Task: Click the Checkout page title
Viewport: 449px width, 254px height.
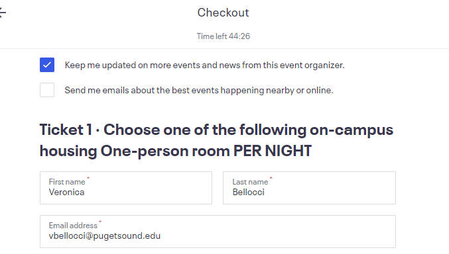Action: coord(223,13)
